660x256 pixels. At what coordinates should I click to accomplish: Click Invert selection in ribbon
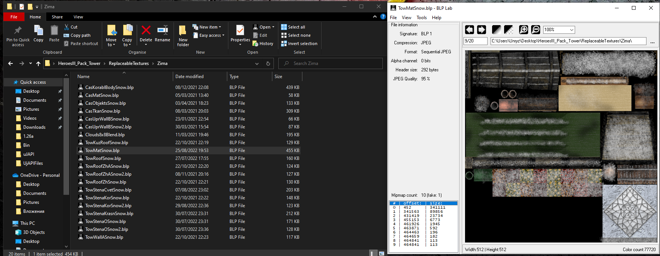tap(299, 44)
